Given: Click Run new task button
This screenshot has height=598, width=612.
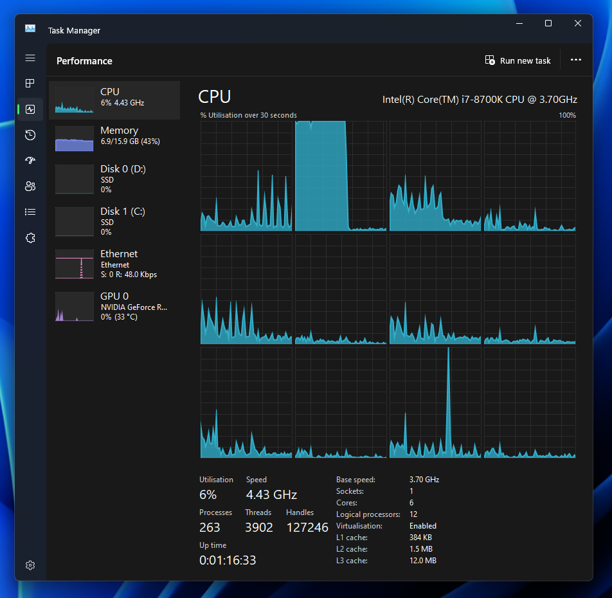Looking at the screenshot, I should tap(517, 60).
